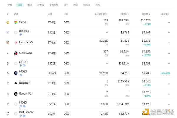Sort by the 收益率 column
177x118 pixels.
click(x=165, y=14)
